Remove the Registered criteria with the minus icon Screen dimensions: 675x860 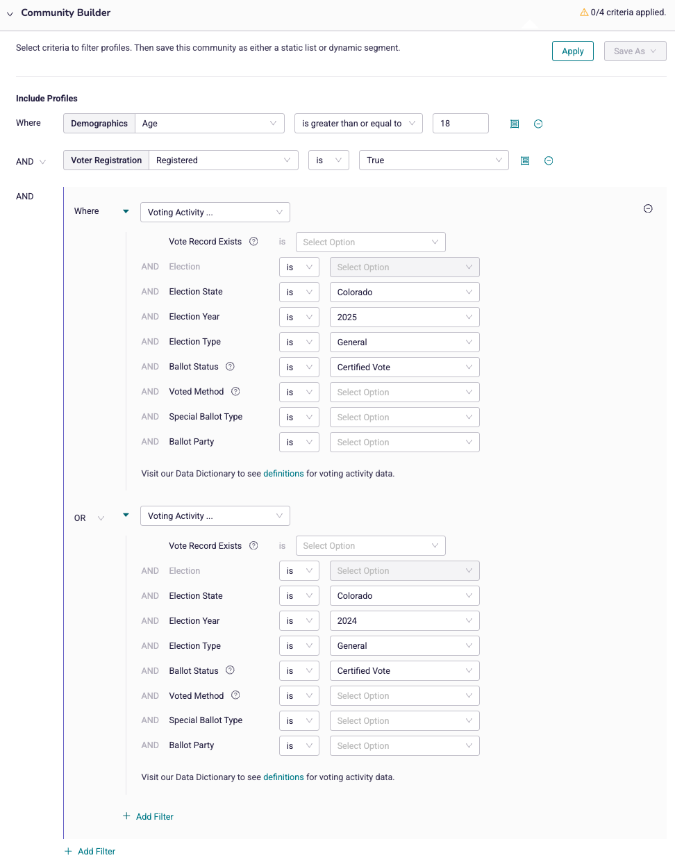[x=549, y=160]
